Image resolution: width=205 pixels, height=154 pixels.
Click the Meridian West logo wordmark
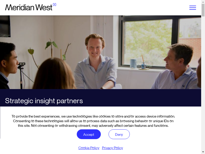point(29,7)
